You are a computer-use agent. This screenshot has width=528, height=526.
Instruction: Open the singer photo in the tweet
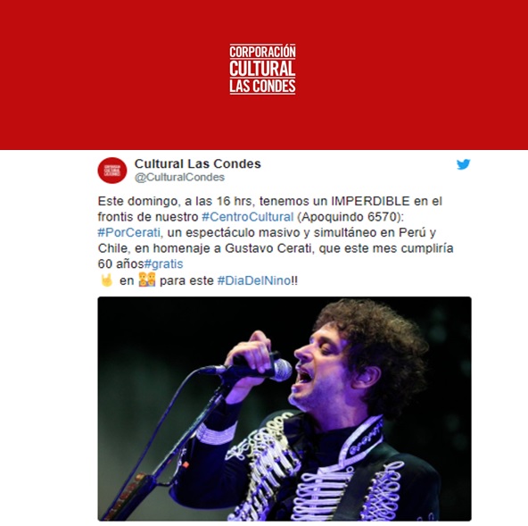[x=285, y=409]
